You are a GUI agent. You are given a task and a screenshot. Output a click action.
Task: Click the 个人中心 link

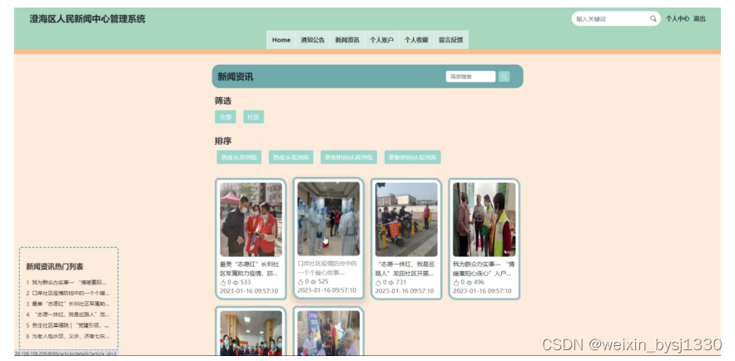coord(678,19)
